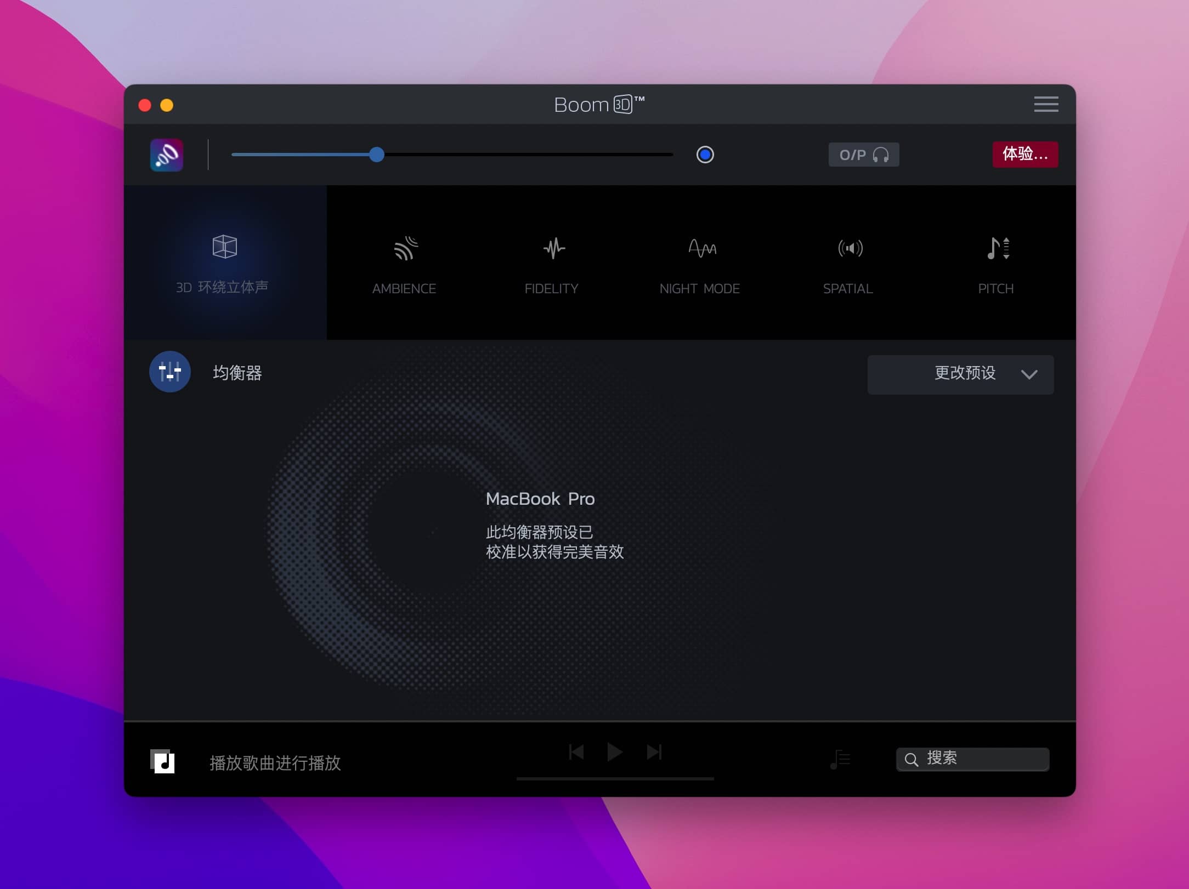Skip to next track

pyautogui.click(x=654, y=752)
